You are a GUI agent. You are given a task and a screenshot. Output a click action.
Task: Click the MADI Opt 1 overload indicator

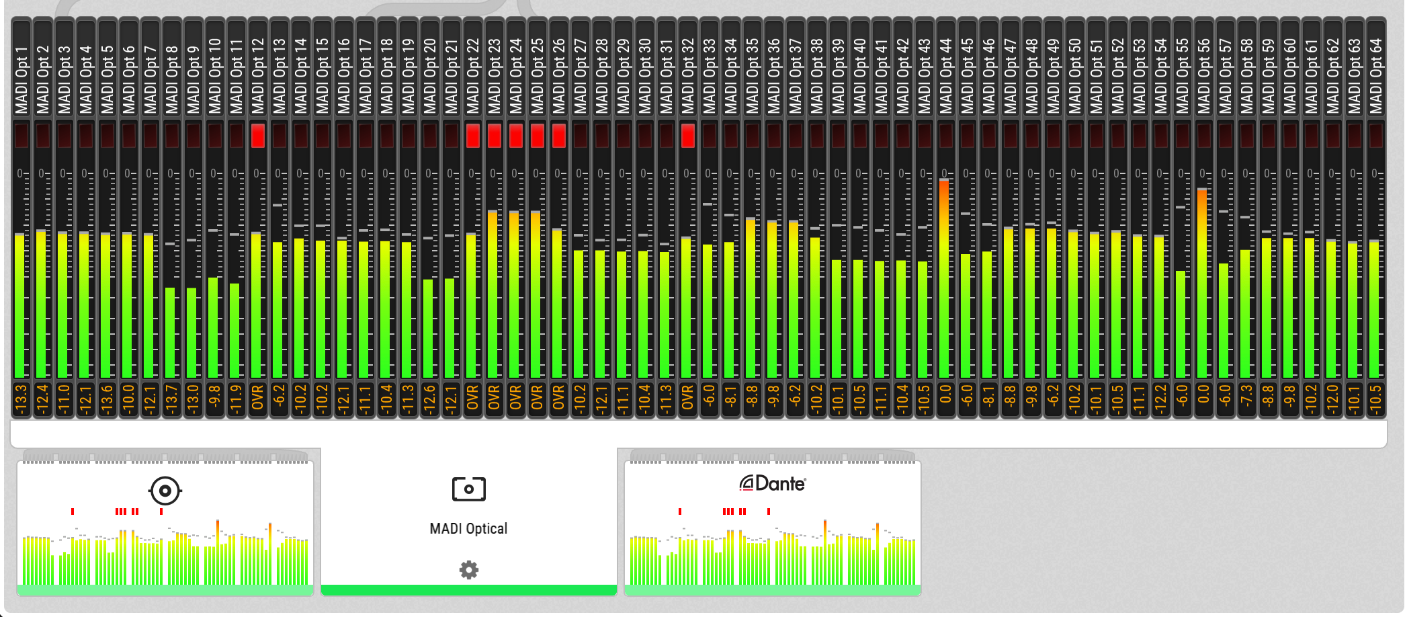coord(21,136)
